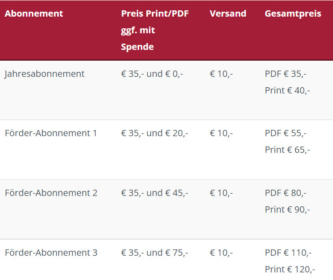Click Versand € 10,- in Förder-Abonnement 3 row
This screenshot has width=333, height=280.
tap(221, 253)
